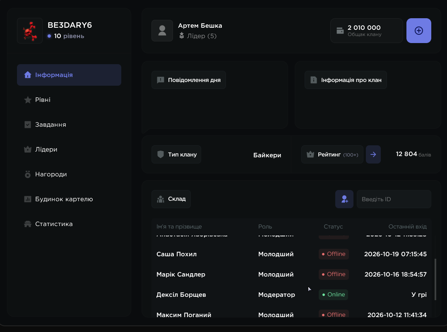Go to the Рівні menu section
This screenshot has width=447, height=332.
[x=69, y=100]
